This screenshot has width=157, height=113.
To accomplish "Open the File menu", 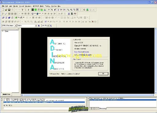I will click(3, 6).
